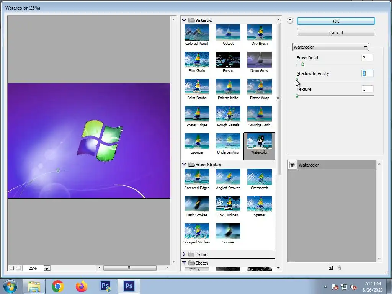Apply the Palette Knife filter
The height and width of the screenshot is (294, 392).
coord(228,87)
